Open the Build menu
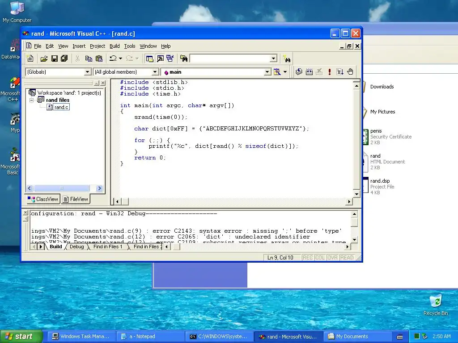The height and width of the screenshot is (343, 458). tap(114, 46)
